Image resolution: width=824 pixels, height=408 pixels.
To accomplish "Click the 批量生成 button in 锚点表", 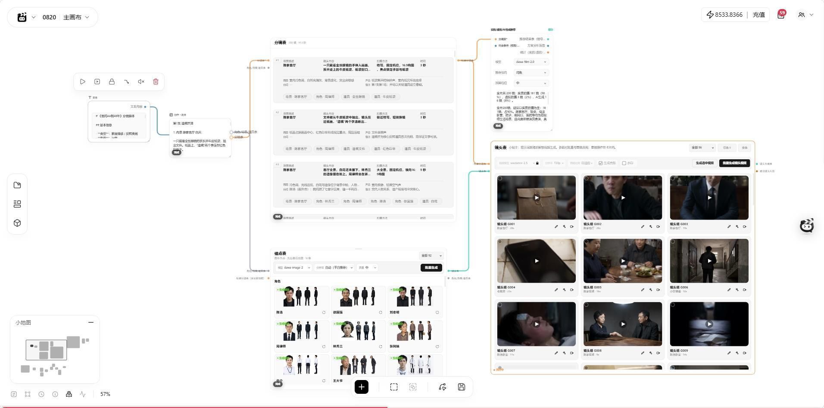I will click(431, 268).
